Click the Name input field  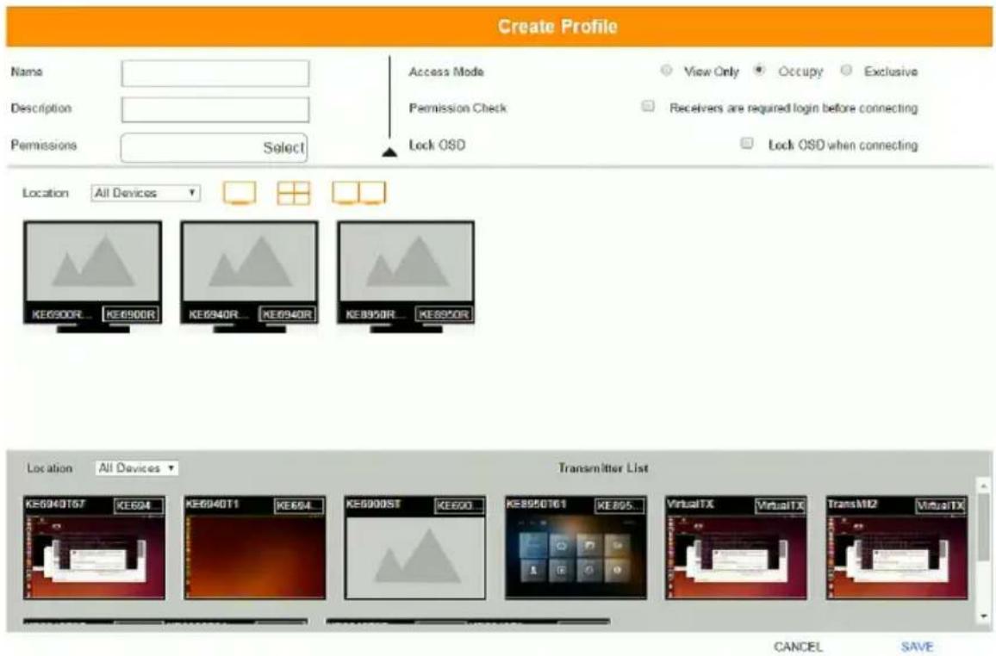pyautogui.click(x=215, y=73)
